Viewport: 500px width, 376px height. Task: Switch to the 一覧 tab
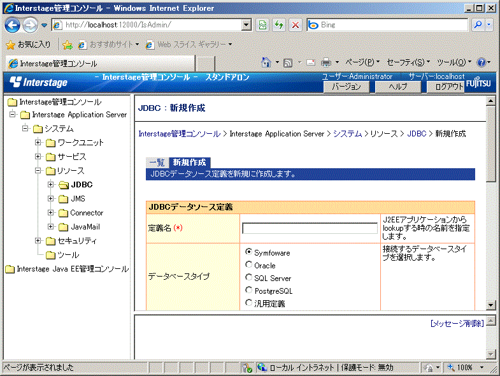[157, 163]
